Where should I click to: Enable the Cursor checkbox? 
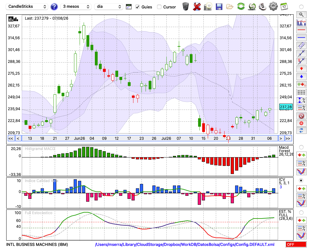[159, 7]
